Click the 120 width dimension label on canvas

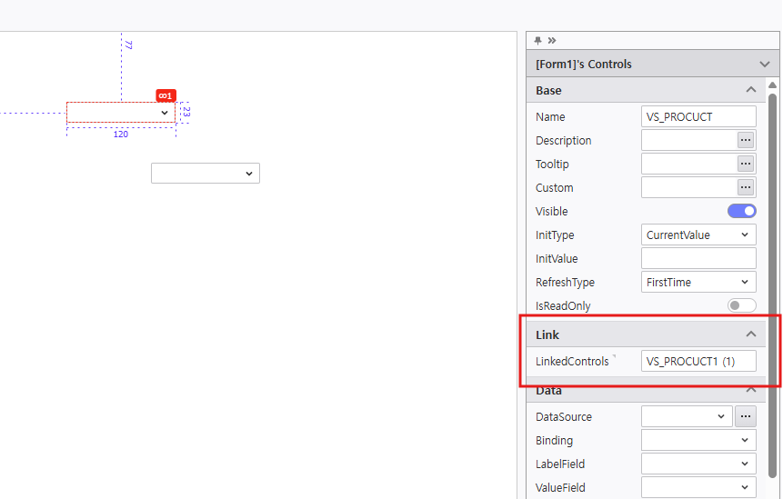pos(121,135)
